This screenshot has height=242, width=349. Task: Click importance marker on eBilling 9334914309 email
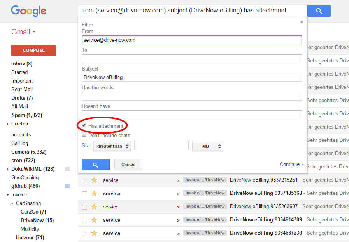[178, 221]
